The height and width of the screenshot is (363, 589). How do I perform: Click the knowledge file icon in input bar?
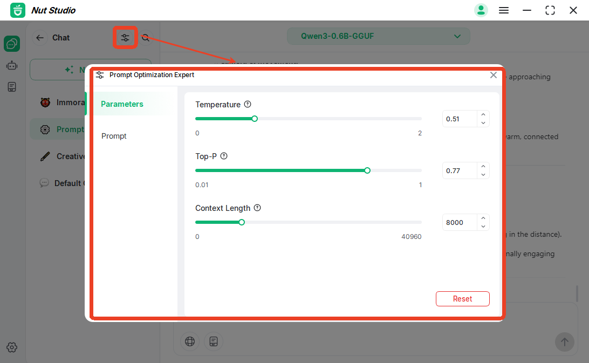point(214,341)
